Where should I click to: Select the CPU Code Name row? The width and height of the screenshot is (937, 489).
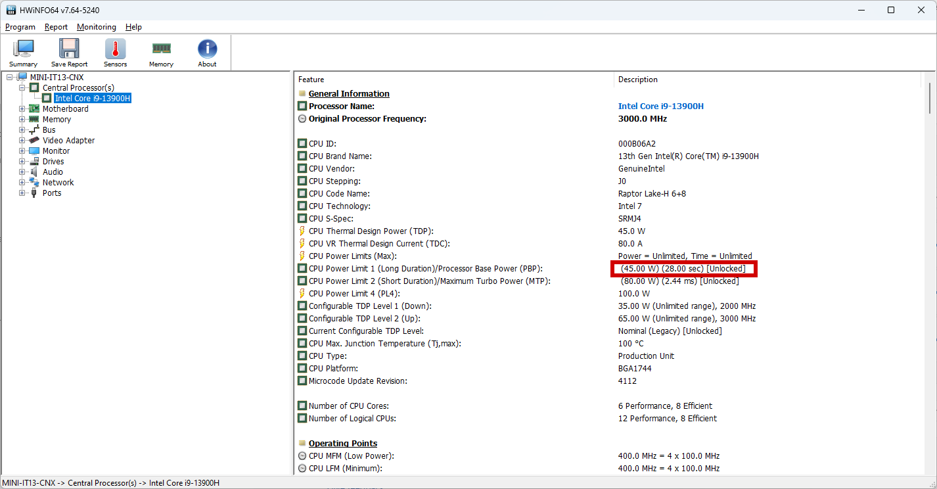608,194
